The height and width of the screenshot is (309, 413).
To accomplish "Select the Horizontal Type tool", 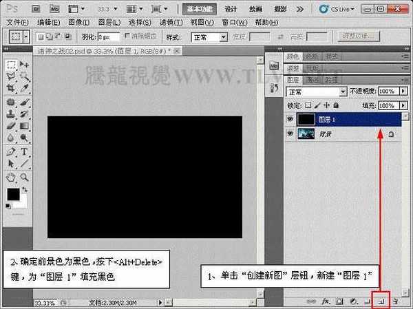I will click(x=24, y=151).
